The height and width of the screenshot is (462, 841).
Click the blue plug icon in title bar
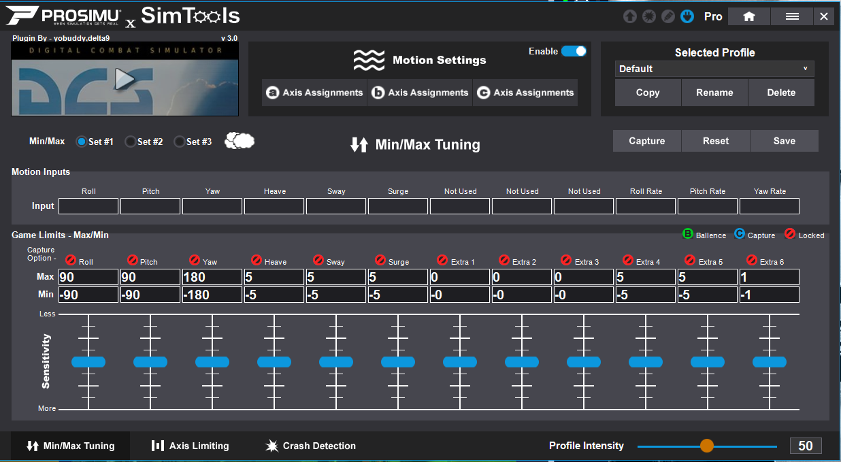tap(687, 16)
